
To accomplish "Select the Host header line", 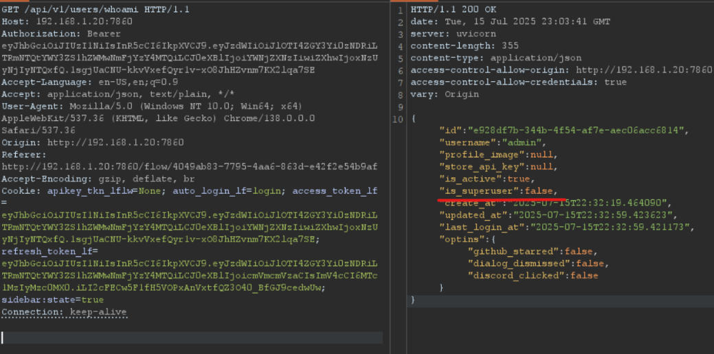I will point(63,21).
